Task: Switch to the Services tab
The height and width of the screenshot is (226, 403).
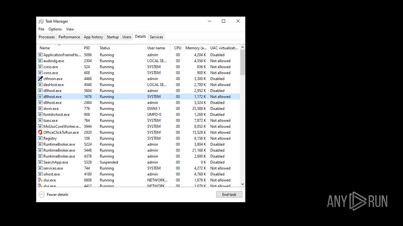Action: [156, 37]
